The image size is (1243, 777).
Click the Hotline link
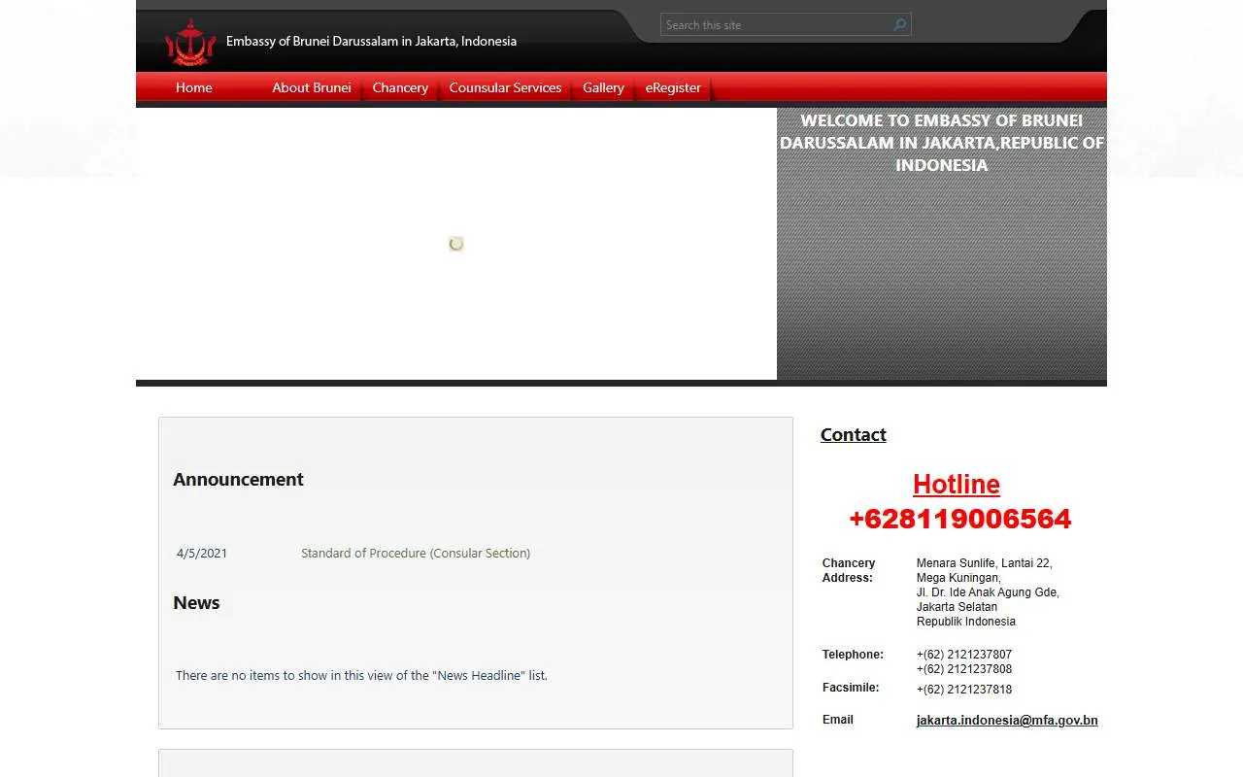point(957,484)
